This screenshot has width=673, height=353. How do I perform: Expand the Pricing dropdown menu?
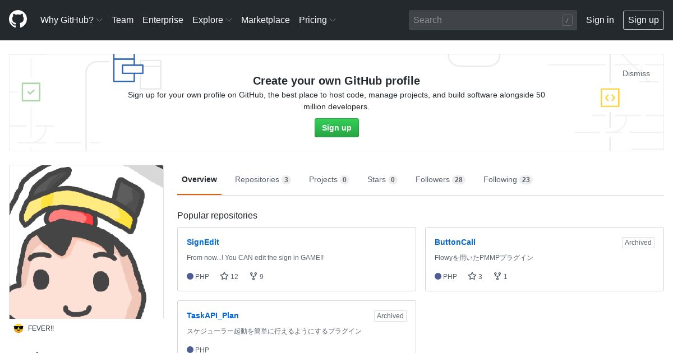tap(317, 20)
